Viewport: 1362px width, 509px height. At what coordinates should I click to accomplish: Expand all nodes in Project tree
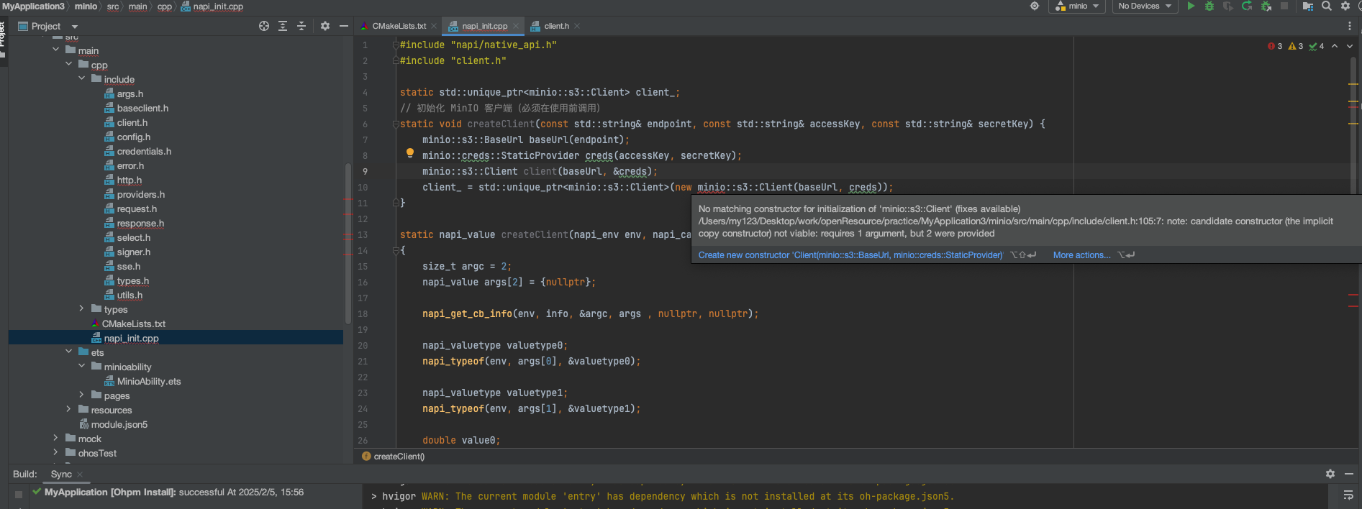coord(283,26)
